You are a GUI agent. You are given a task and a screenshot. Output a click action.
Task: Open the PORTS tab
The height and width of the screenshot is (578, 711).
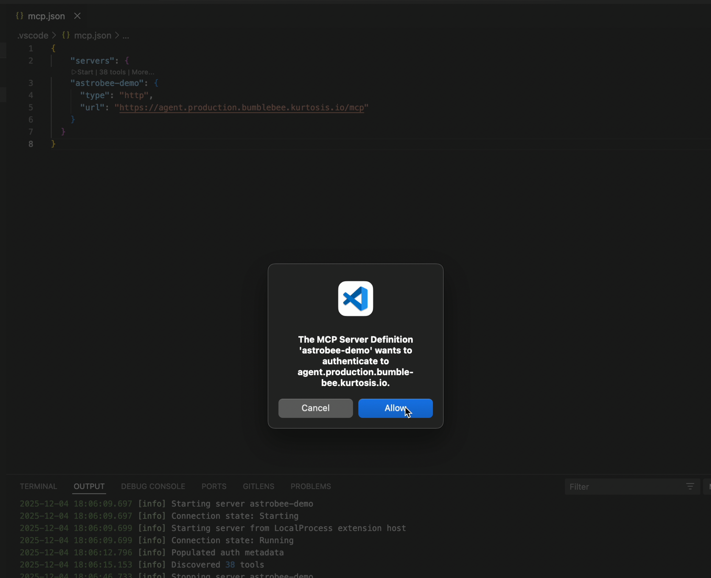[x=214, y=486]
